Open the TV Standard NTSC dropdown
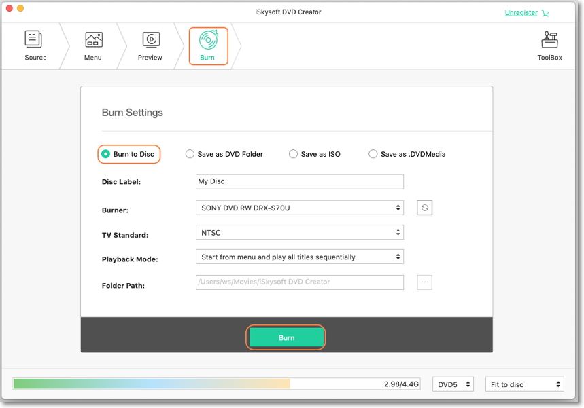The height and width of the screenshot is (408, 584). click(299, 233)
